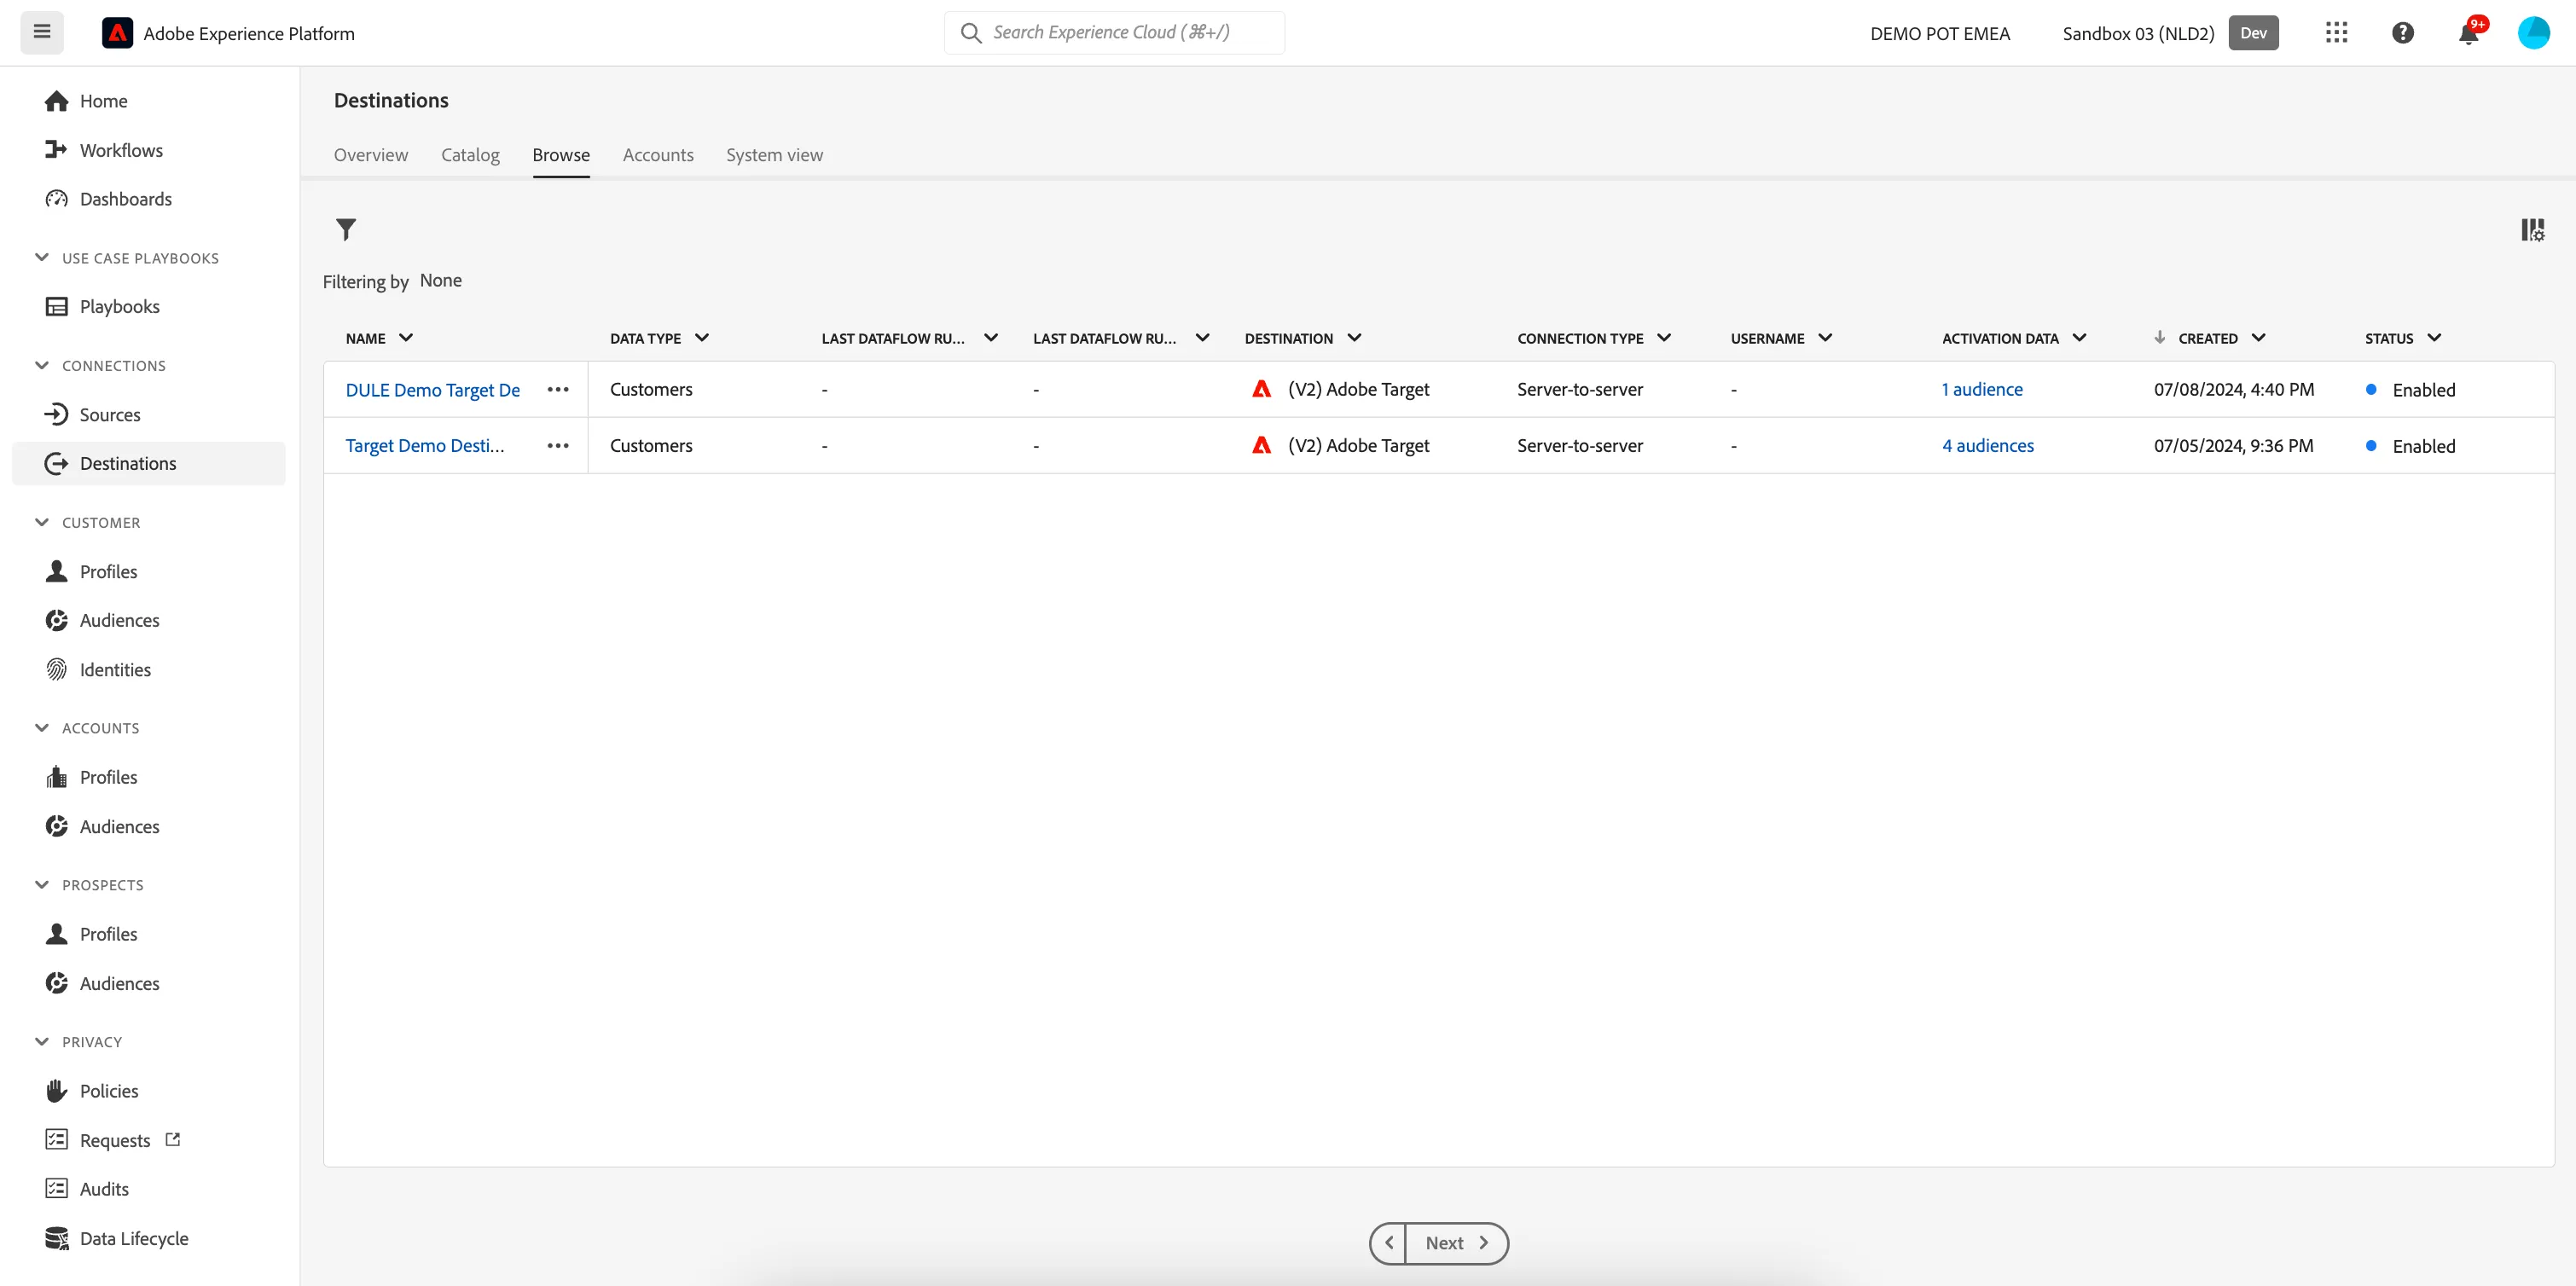Click created date 07/05/2024, 9:36 PM
The height and width of the screenshot is (1286, 2576).
2234,446
